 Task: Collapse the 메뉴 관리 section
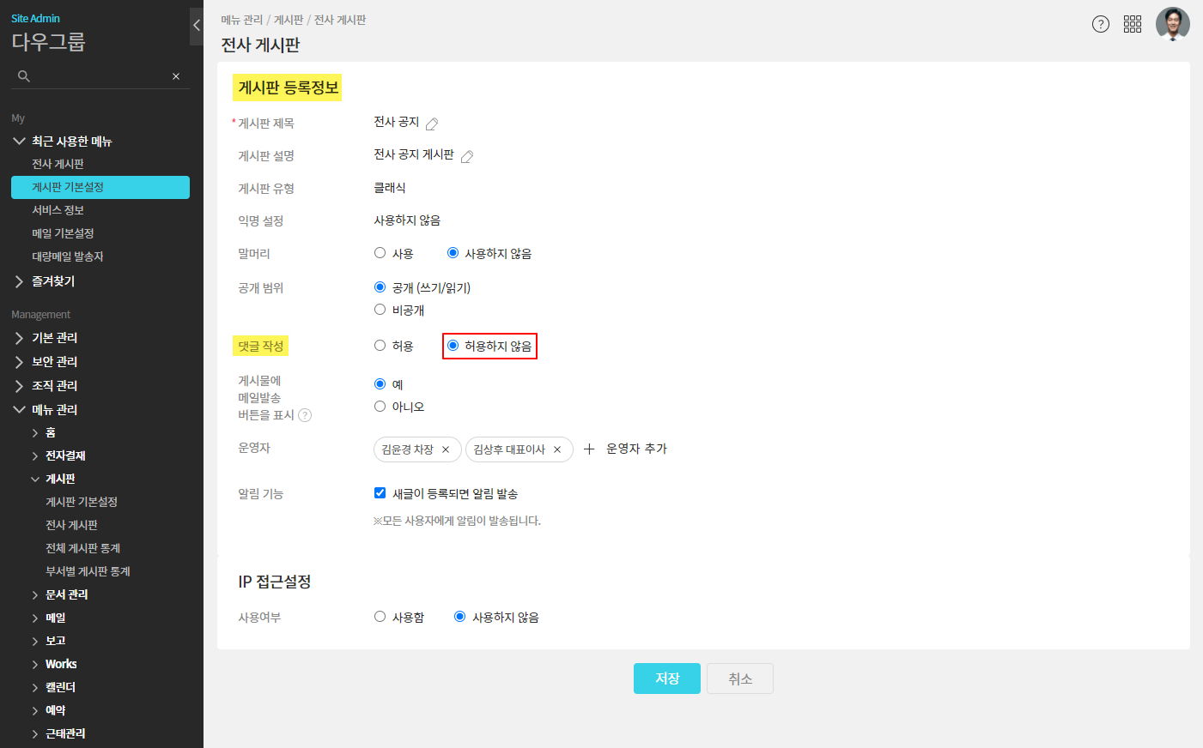click(19, 410)
